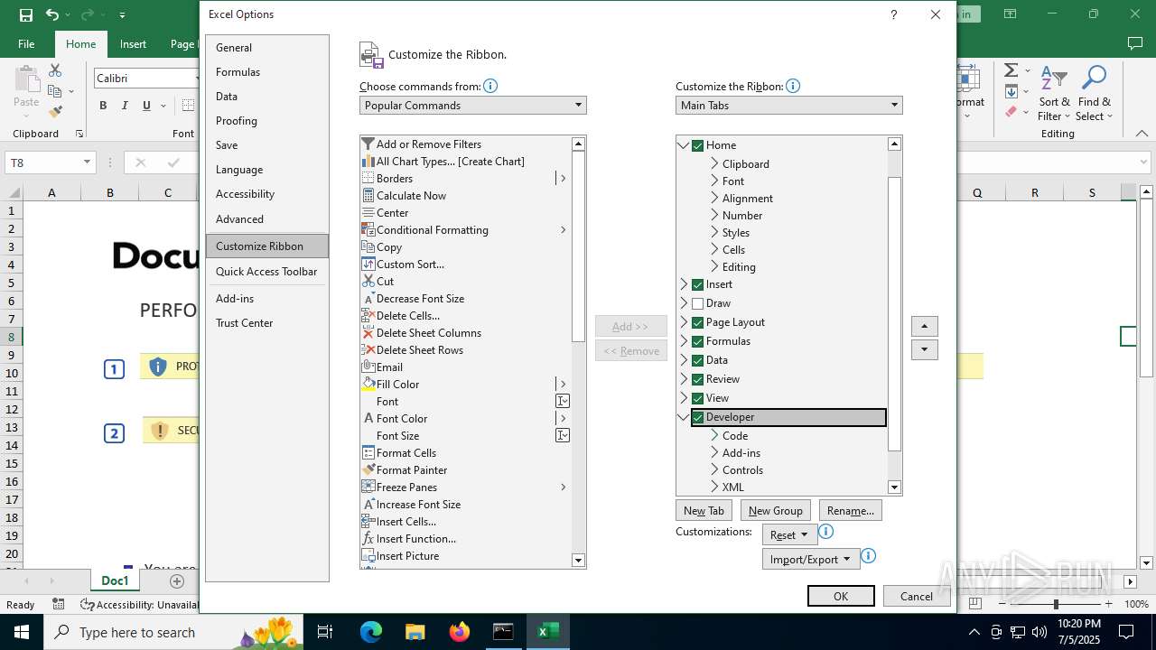Move selected tab down with arrow button
This screenshot has width=1156, height=650.
pyautogui.click(x=925, y=349)
